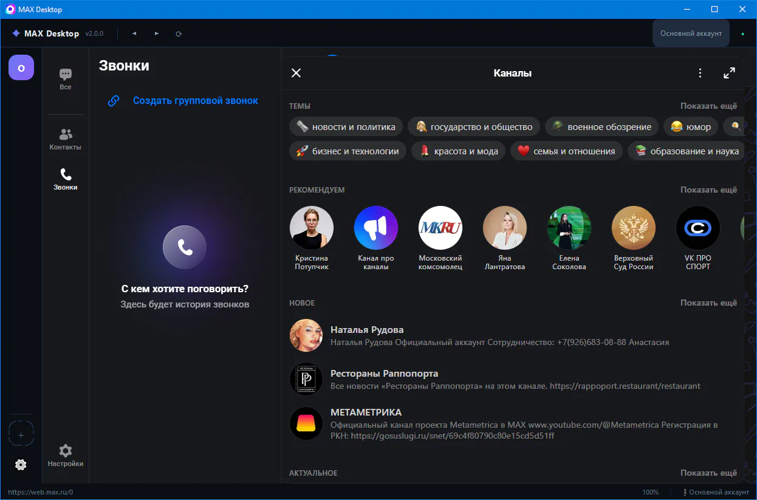757x500 pixels.
Task: Select the 'Звонки' calls tab
Action: (x=66, y=179)
